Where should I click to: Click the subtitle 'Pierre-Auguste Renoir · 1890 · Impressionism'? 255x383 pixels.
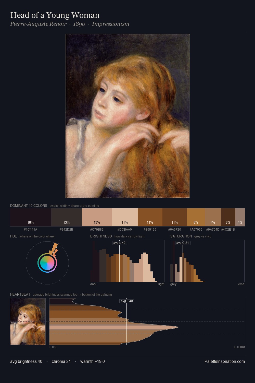coord(70,24)
